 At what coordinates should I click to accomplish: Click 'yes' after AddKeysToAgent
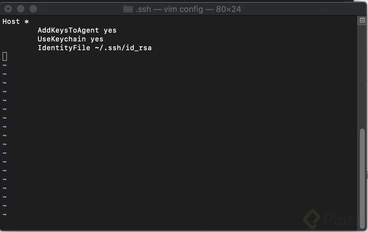[110, 31]
